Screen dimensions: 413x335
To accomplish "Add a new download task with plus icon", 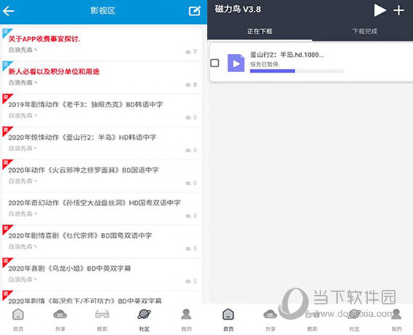I will point(399,10).
